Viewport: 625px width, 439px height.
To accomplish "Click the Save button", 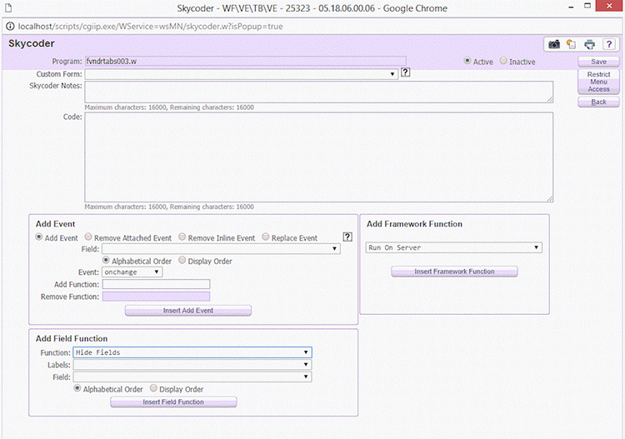I will 598,62.
